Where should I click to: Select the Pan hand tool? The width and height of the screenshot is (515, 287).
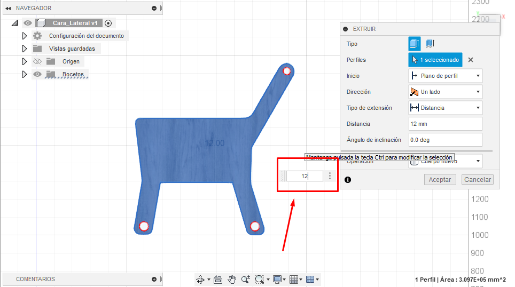pos(232,280)
